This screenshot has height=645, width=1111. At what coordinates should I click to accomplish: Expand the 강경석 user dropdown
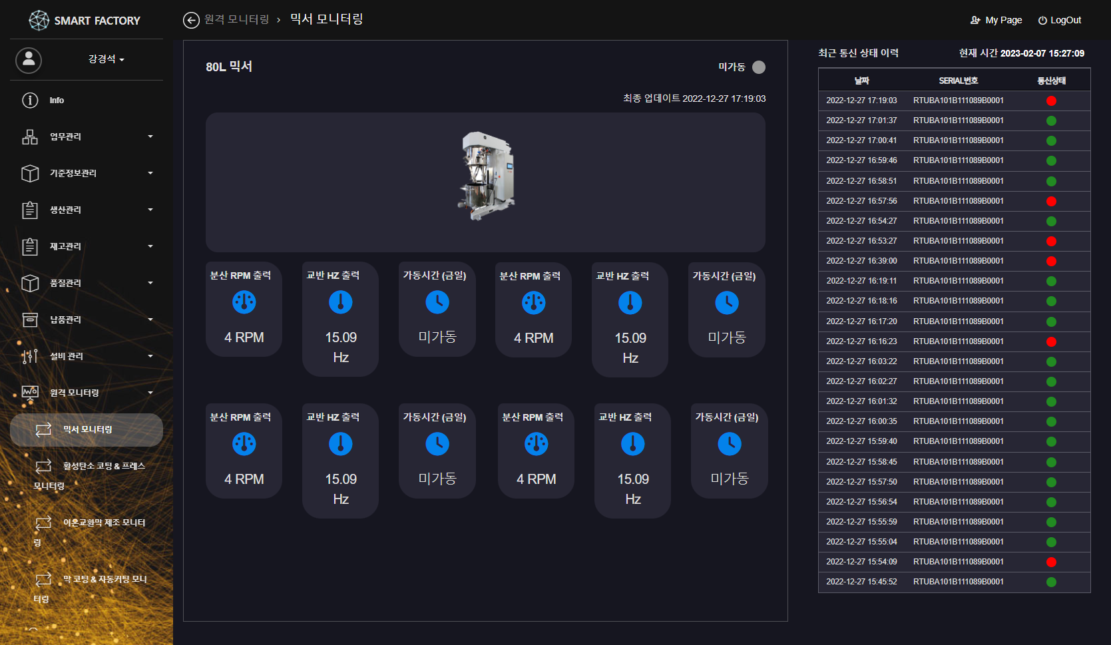pyautogui.click(x=107, y=59)
